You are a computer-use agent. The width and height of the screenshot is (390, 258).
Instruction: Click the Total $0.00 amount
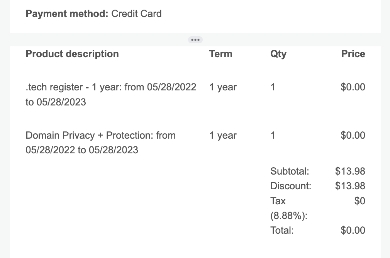pyautogui.click(x=353, y=230)
